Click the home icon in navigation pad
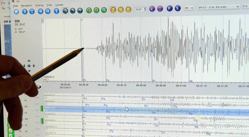Screen dimensions: 249x137 coord(29,66)
